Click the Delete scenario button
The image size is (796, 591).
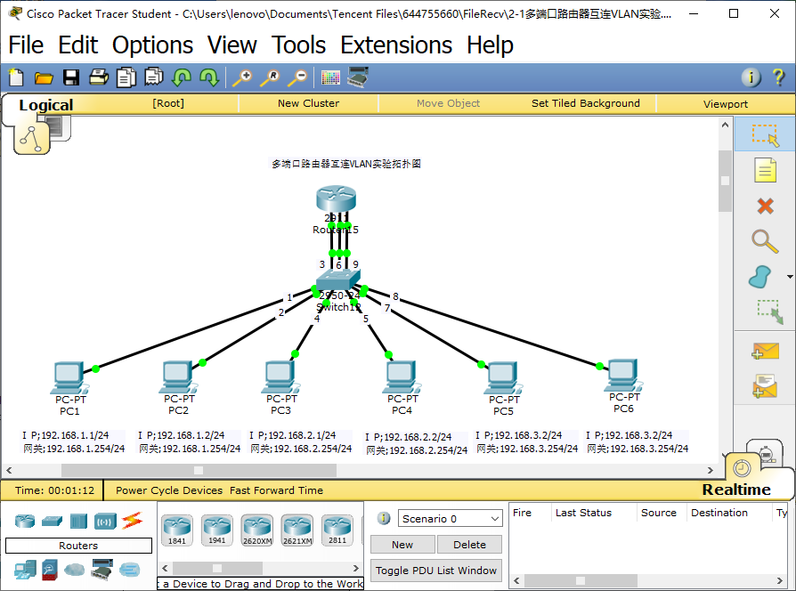[469, 545]
